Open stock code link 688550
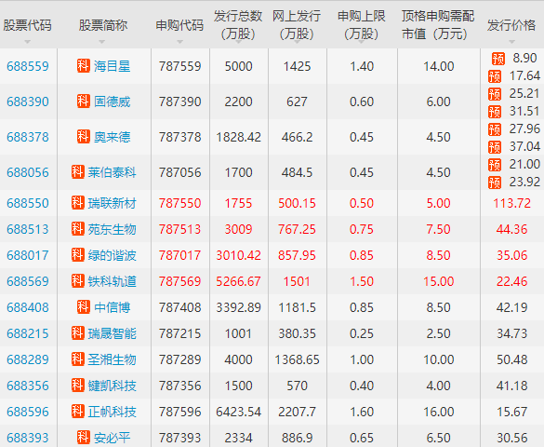 coord(28,203)
